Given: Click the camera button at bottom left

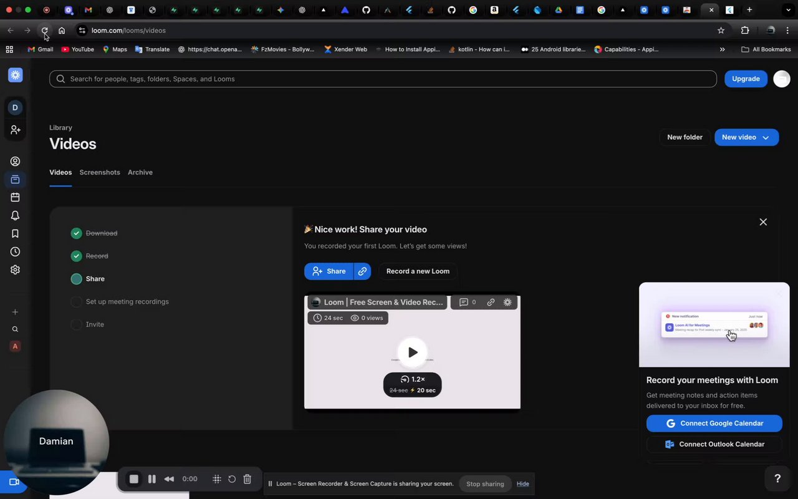Looking at the screenshot, I should coord(13,482).
